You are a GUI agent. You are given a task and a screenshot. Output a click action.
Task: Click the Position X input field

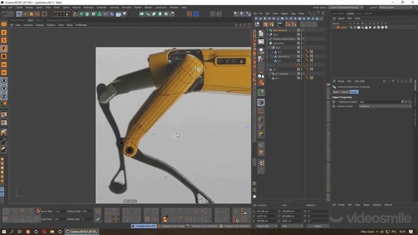click(x=266, y=211)
